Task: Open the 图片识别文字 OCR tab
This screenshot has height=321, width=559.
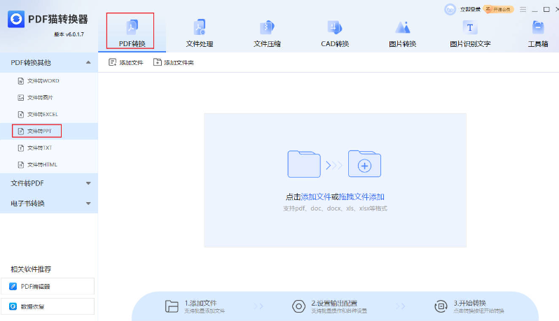Action: [x=470, y=33]
